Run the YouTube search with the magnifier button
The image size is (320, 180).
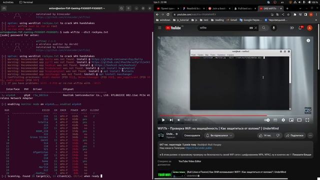pyautogui.click(x=263, y=28)
